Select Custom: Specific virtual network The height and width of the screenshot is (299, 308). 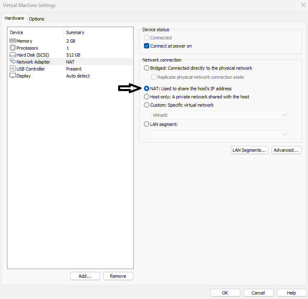(146, 105)
